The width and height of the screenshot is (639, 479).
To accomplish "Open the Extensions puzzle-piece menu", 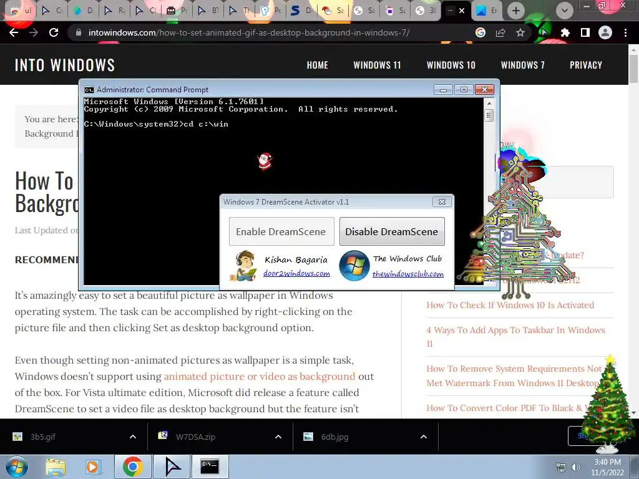I will tap(565, 32).
